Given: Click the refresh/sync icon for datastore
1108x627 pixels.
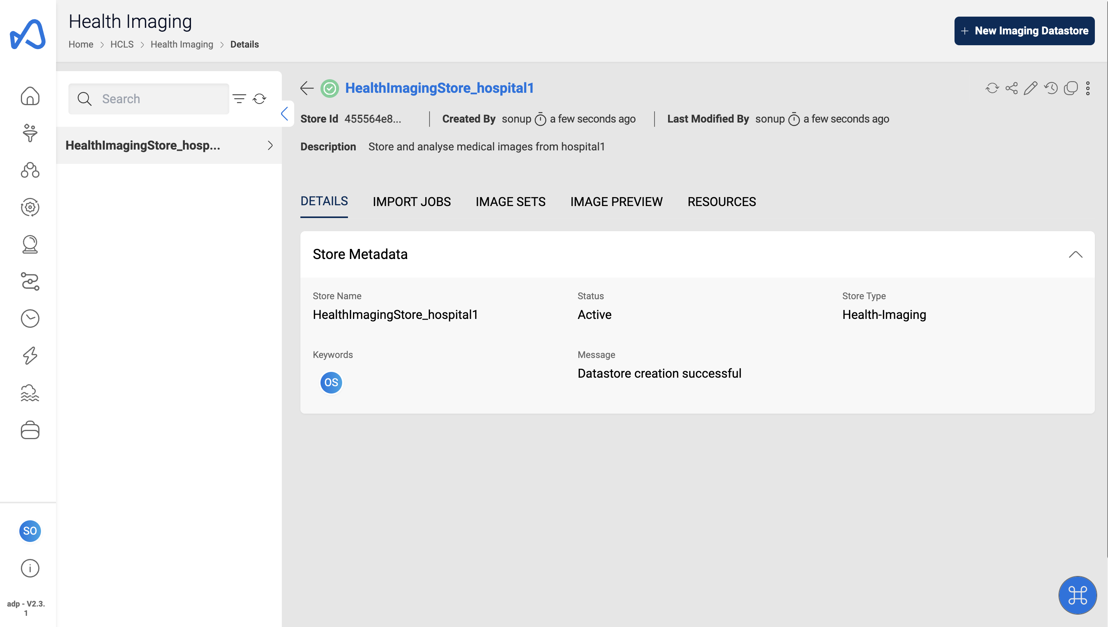Looking at the screenshot, I should 992,87.
